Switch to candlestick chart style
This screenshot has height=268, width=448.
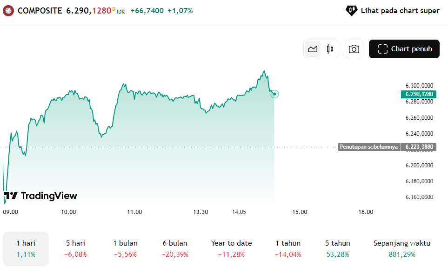(330, 49)
